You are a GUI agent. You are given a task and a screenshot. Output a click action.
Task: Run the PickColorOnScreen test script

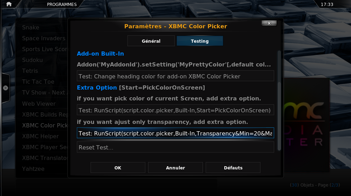coord(175,110)
